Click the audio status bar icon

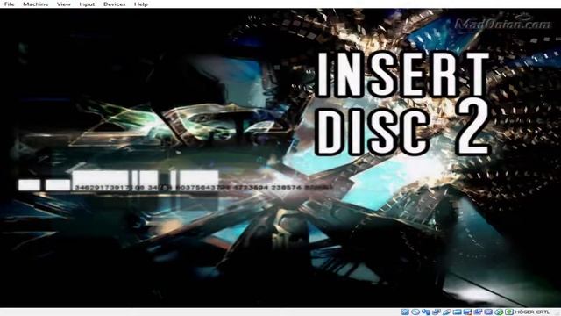pos(426,312)
